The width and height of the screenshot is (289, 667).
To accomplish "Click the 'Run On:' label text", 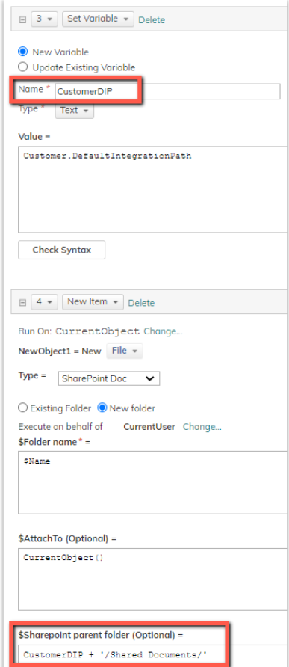I will [x=36, y=331].
